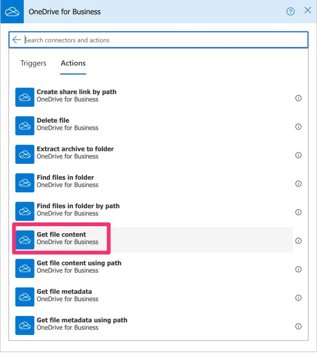Click info icon for Get file metadata
Screen dimensions: 317x353
298,298
